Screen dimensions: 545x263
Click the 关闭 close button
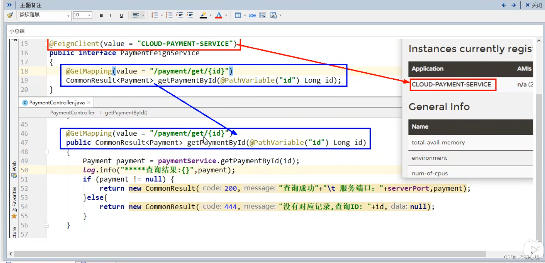(534, 5)
